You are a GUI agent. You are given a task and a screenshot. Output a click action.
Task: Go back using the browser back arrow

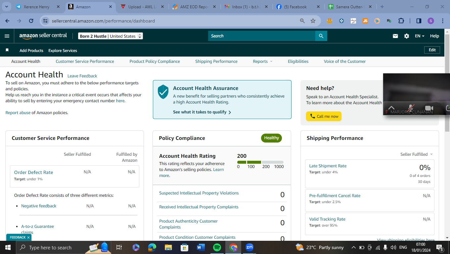pos(7,21)
